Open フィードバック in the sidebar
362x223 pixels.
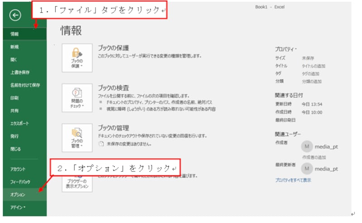coord(25,182)
